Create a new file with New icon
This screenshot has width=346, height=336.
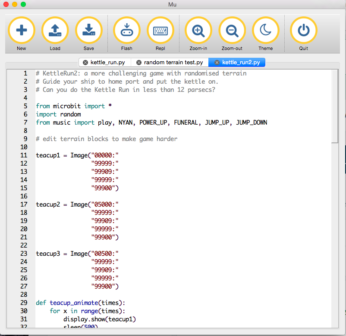pyautogui.click(x=21, y=30)
